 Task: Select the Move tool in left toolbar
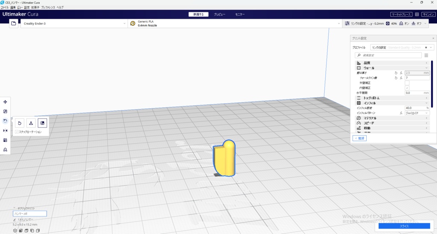point(5,102)
